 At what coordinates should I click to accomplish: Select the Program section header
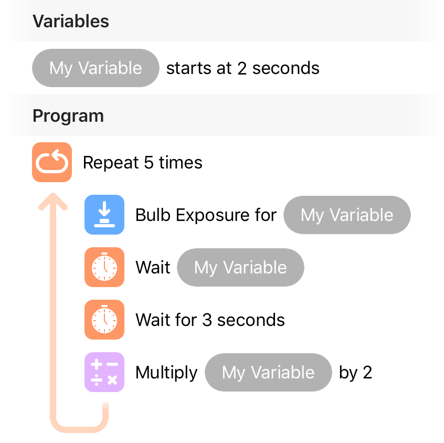(x=68, y=116)
